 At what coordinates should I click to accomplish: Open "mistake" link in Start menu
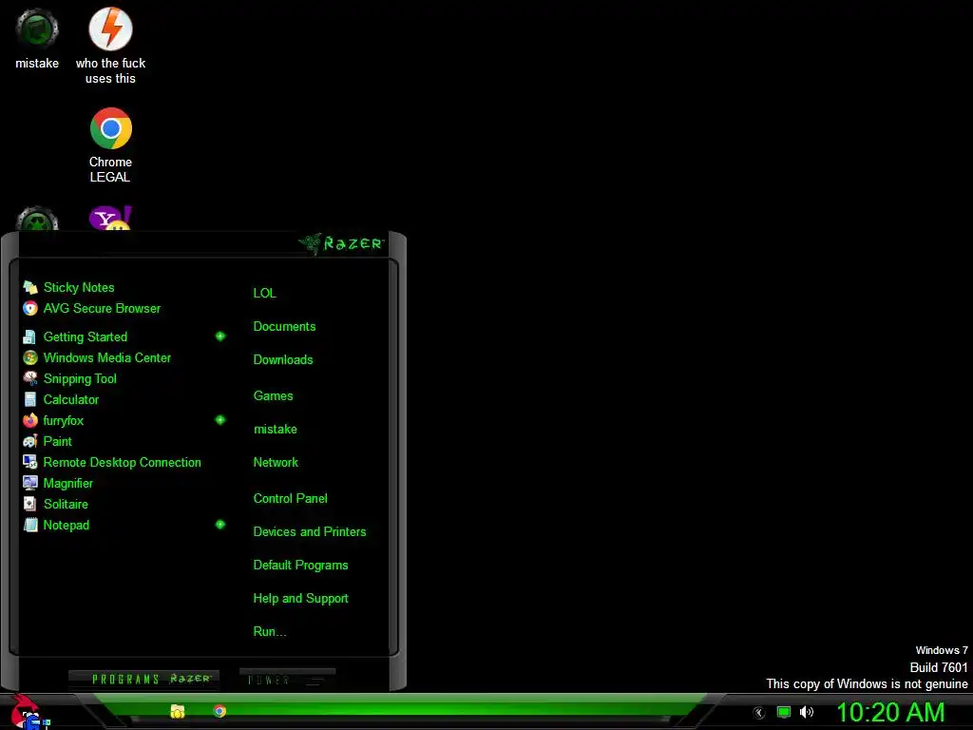[276, 430]
